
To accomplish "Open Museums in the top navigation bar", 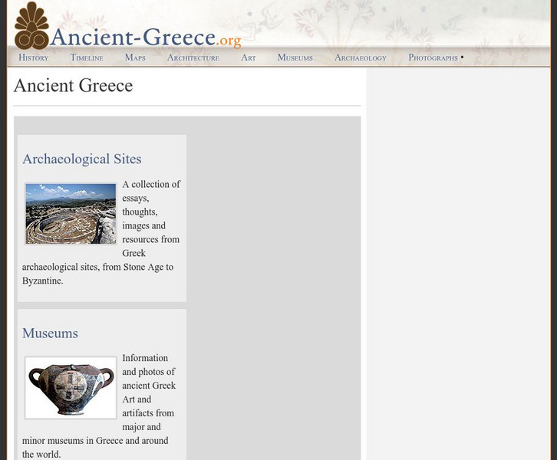I will coord(295,58).
